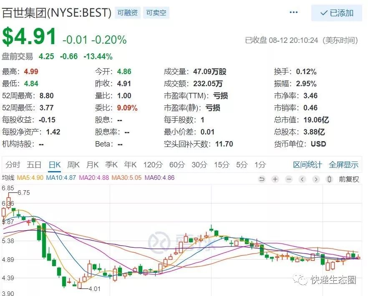Open the ellipsis more options icon
The image size is (368, 296).
click(x=294, y=12)
